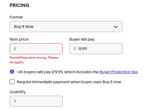Click the Quantity label
The width and height of the screenshot is (148, 109).
pyautogui.click(x=17, y=92)
